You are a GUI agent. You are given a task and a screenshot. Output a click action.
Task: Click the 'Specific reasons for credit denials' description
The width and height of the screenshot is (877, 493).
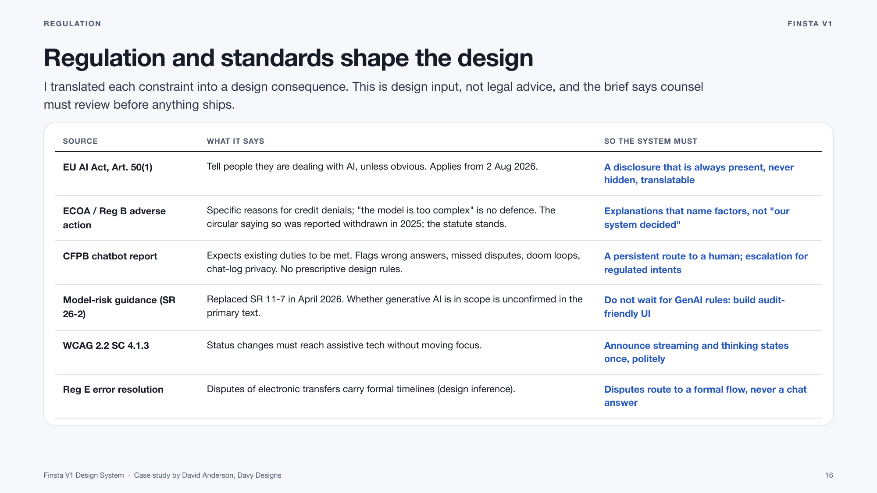click(x=381, y=217)
